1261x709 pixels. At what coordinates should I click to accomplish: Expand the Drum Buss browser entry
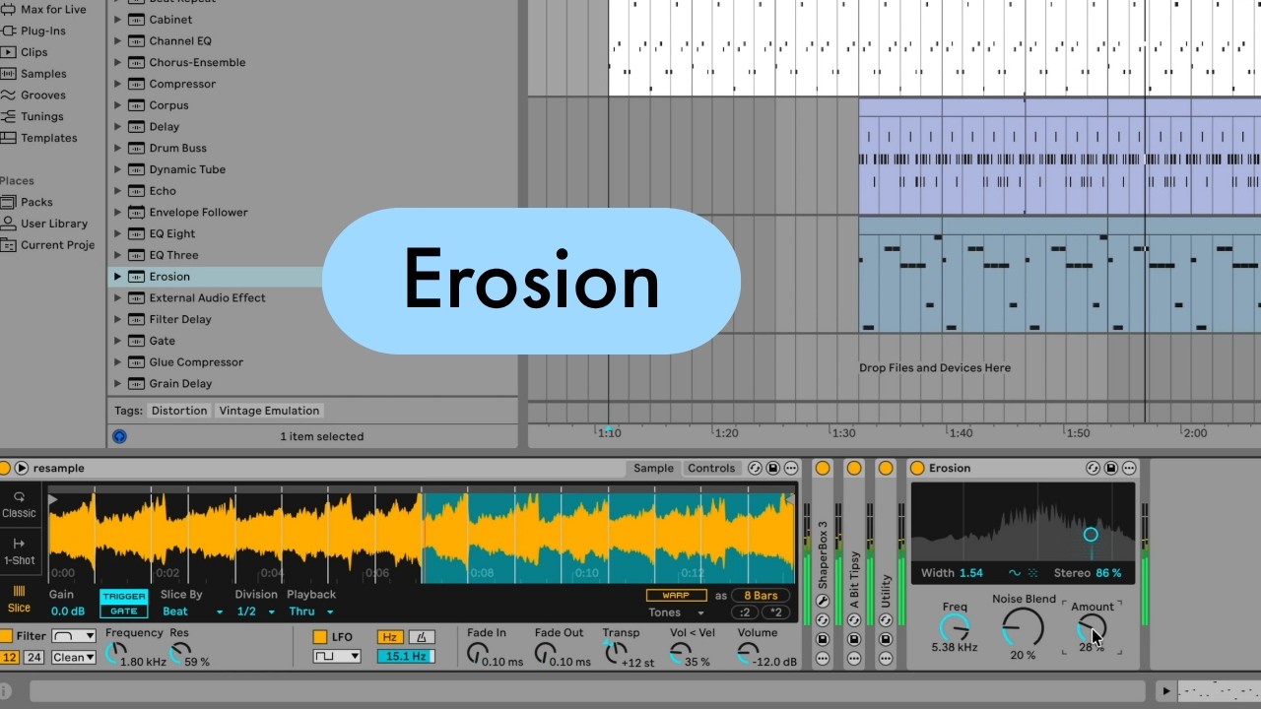point(117,148)
